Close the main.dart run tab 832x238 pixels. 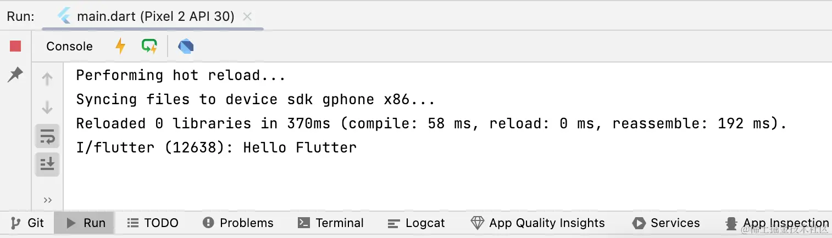pyautogui.click(x=247, y=16)
